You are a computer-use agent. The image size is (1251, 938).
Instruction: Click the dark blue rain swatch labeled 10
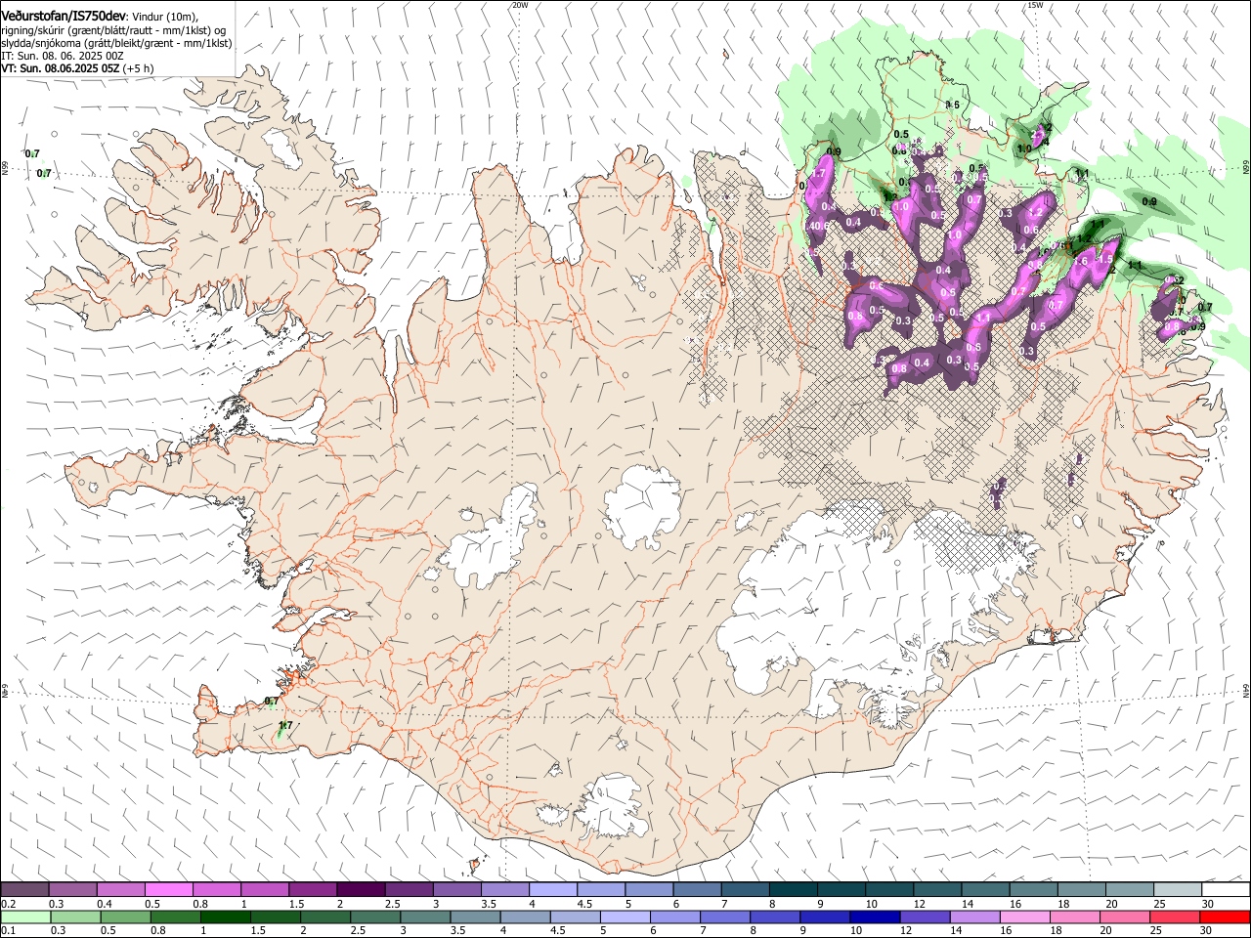tap(874, 917)
